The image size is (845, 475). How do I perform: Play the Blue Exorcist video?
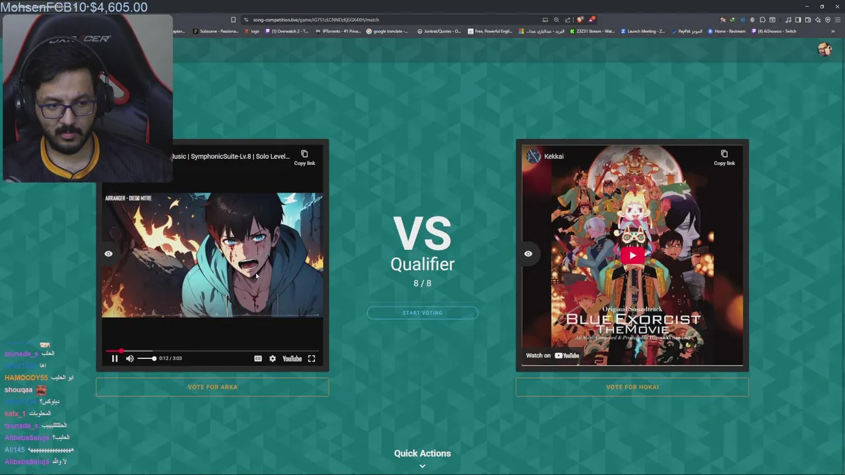point(632,255)
